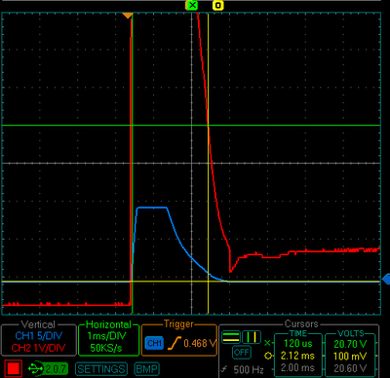Click the Horizontal panel heading
The height and width of the screenshot is (378, 390).
tap(108, 324)
